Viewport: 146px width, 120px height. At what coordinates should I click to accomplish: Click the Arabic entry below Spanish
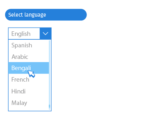coord(29,57)
